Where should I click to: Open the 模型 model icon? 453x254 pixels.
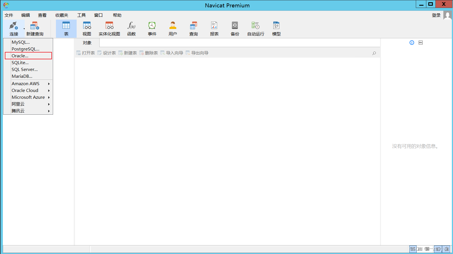[276, 26]
